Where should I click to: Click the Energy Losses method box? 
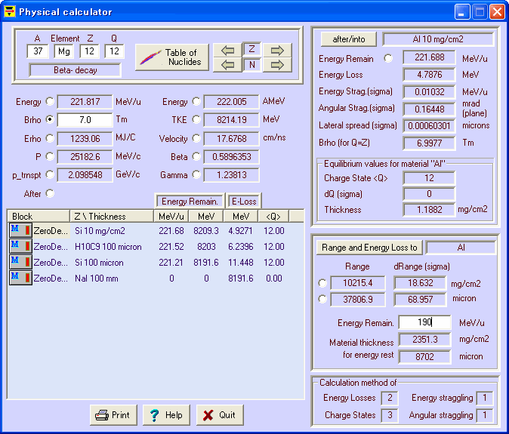pos(390,398)
